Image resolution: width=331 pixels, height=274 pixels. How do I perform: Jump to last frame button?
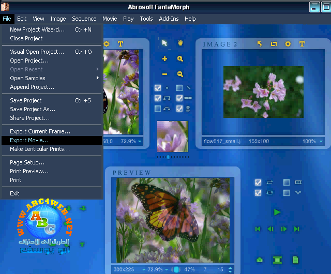[296, 229]
